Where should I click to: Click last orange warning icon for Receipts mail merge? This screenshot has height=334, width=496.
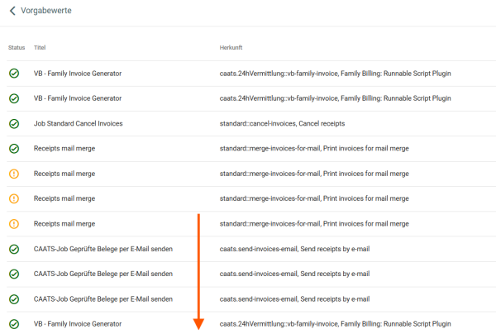13,224
